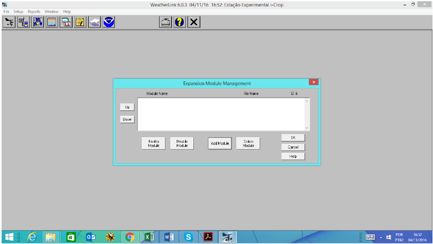The width and height of the screenshot is (433, 244).
Task: Click the yellow notepad toolbar icon
Action: tap(80, 22)
